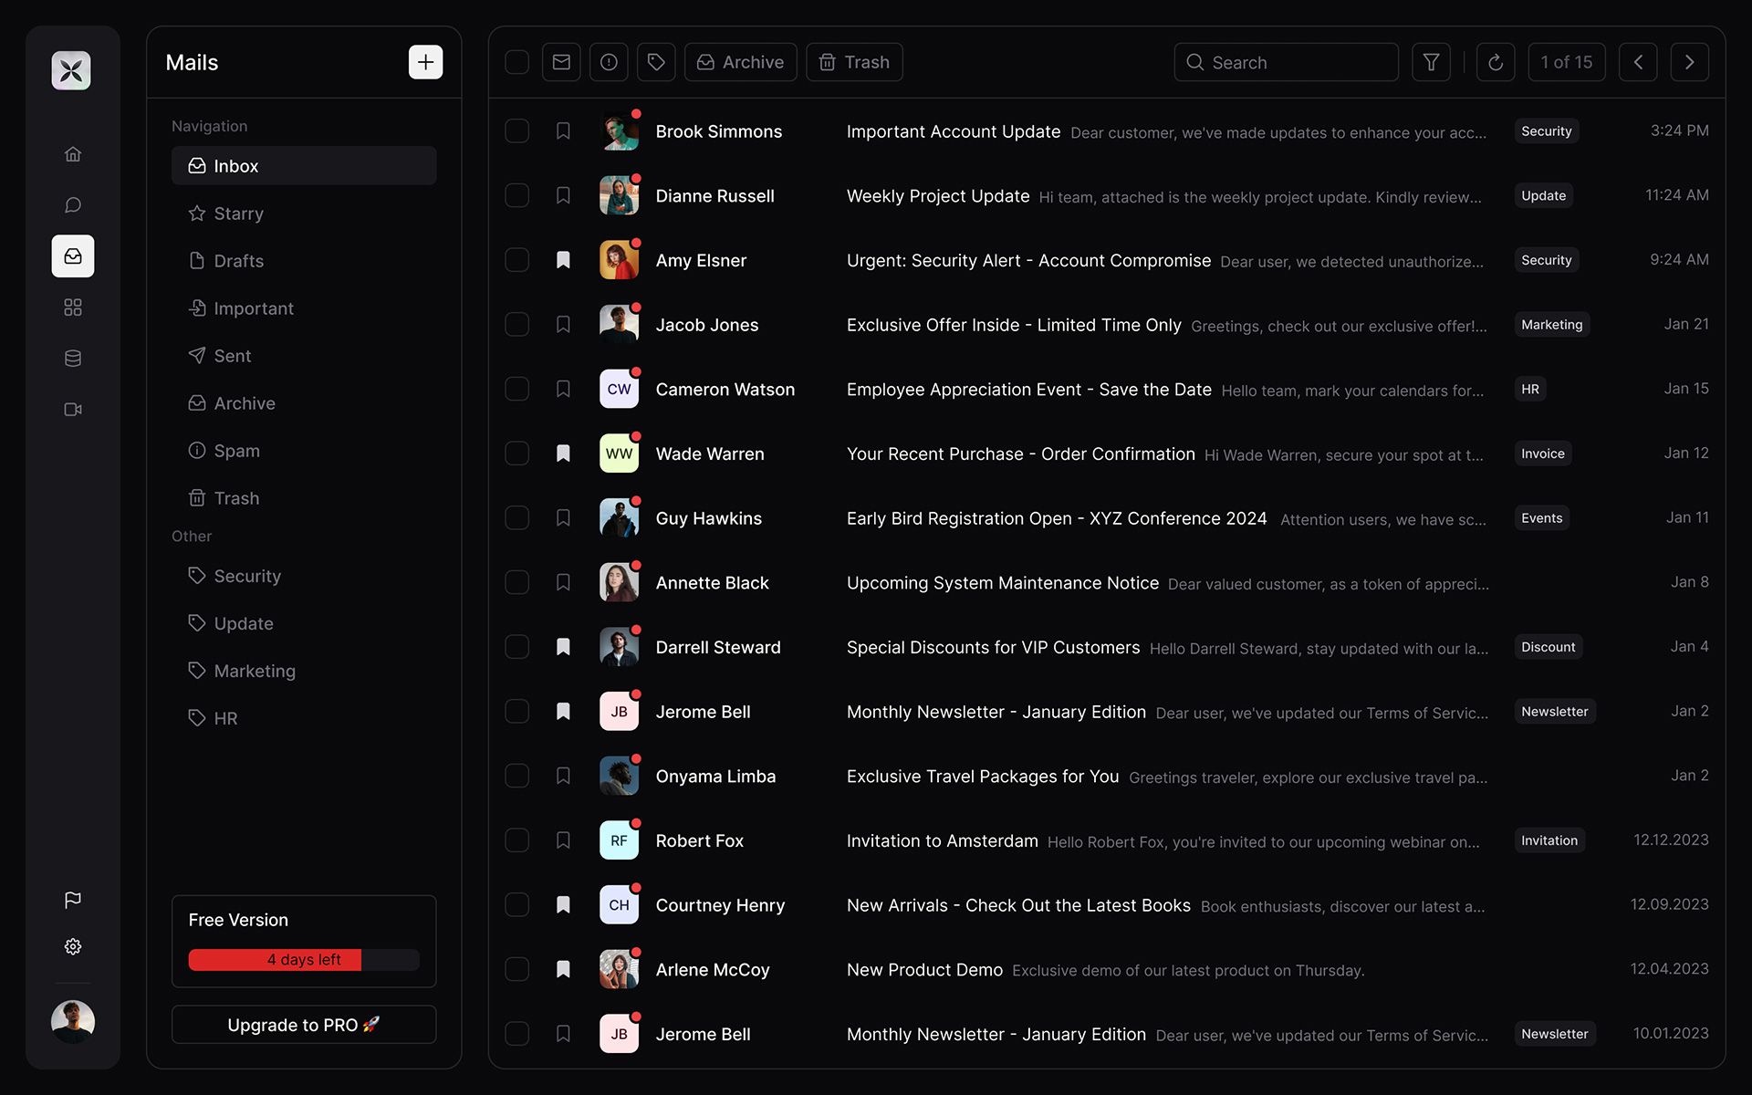
Task: Open the Starry folder
Action: (x=238, y=214)
